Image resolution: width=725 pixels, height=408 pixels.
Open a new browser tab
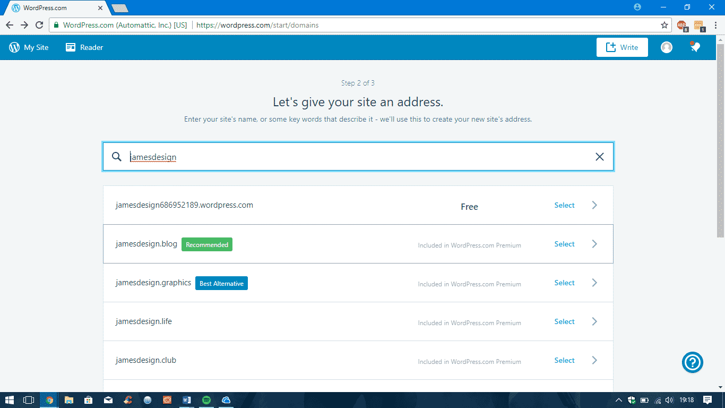120,8
